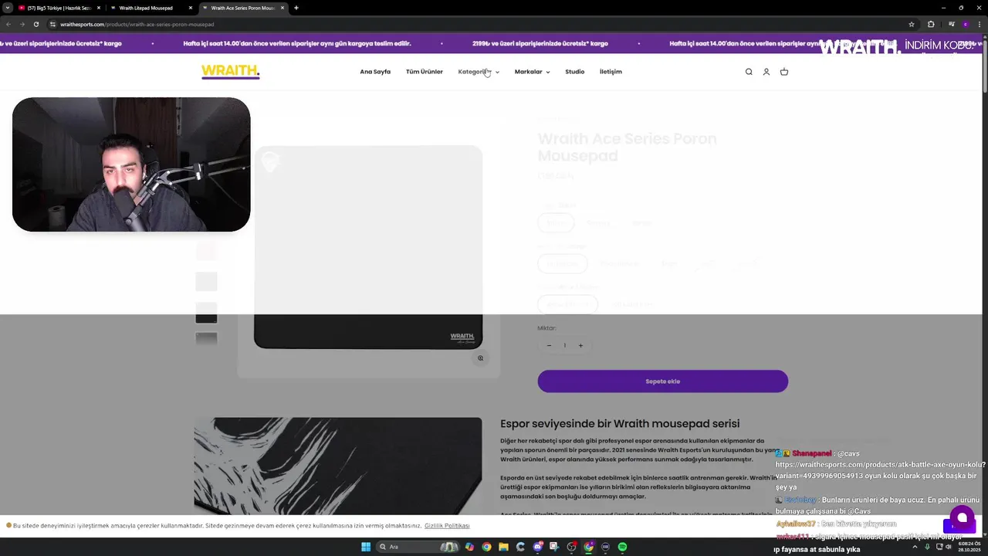Click the browser back arrow
The height and width of the screenshot is (556, 988).
(x=8, y=24)
